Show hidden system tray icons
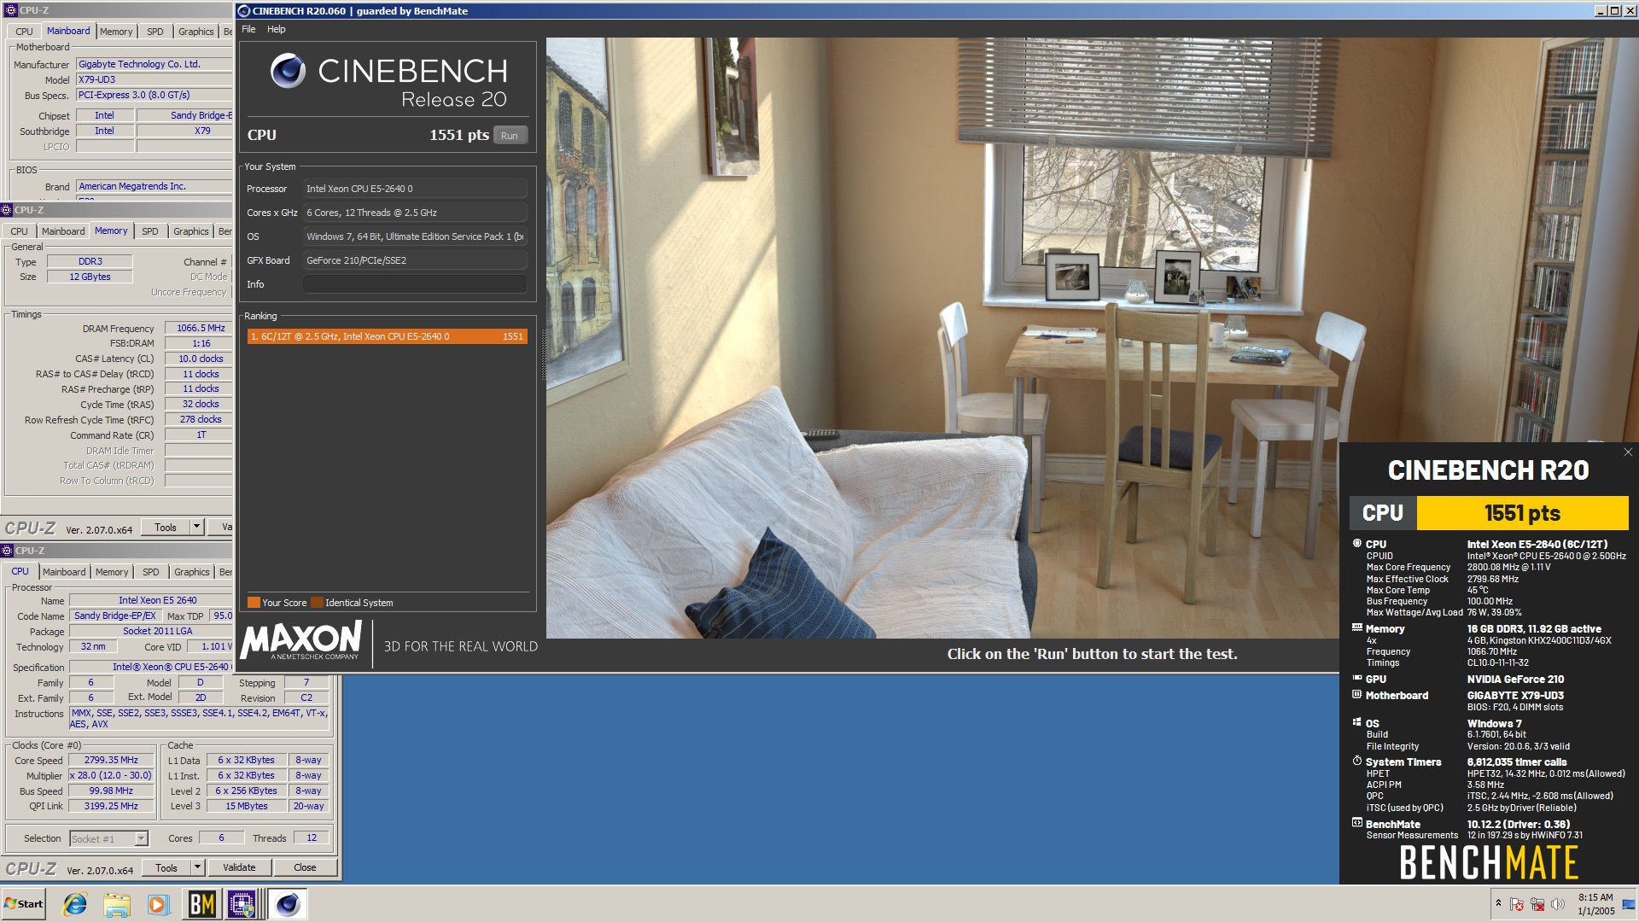This screenshot has height=922, width=1639. tap(1498, 903)
